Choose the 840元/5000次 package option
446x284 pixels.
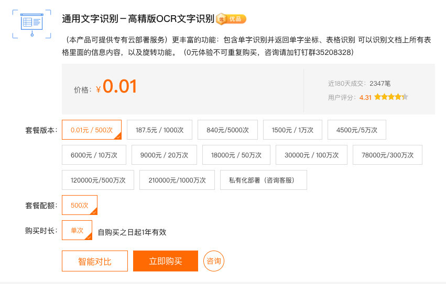(227, 130)
